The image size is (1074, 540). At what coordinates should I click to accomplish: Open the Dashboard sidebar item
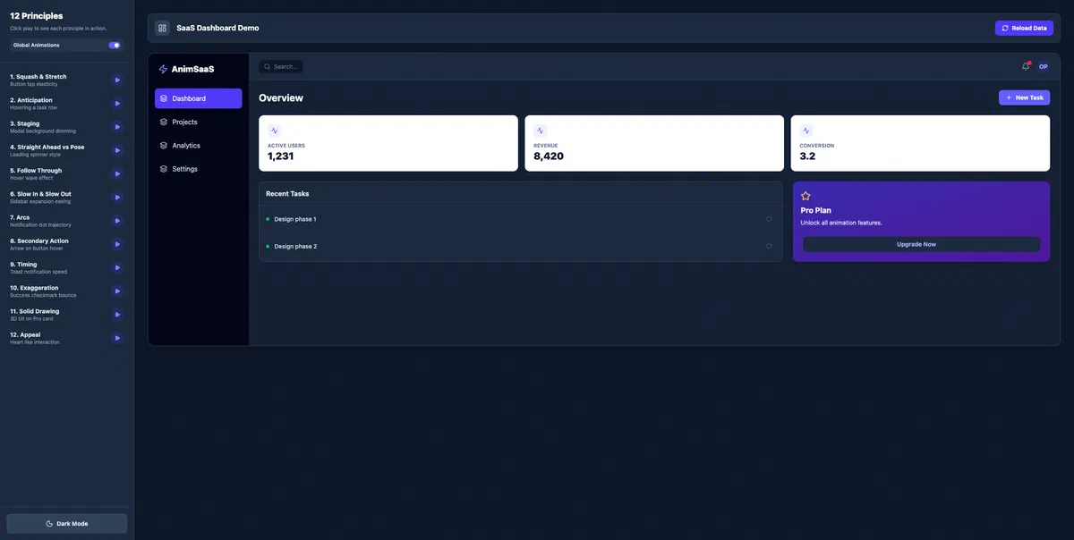click(198, 98)
